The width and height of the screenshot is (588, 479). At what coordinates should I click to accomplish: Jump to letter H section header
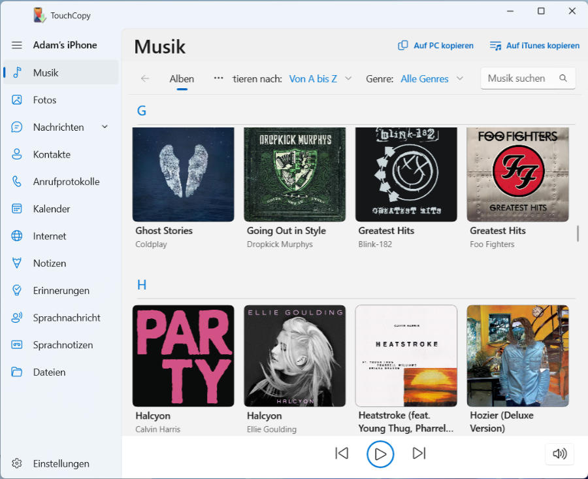click(142, 285)
